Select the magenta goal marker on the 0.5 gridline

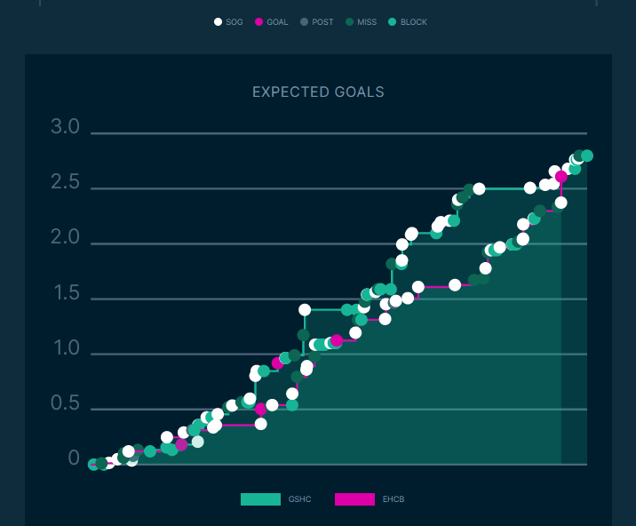click(x=260, y=410)
